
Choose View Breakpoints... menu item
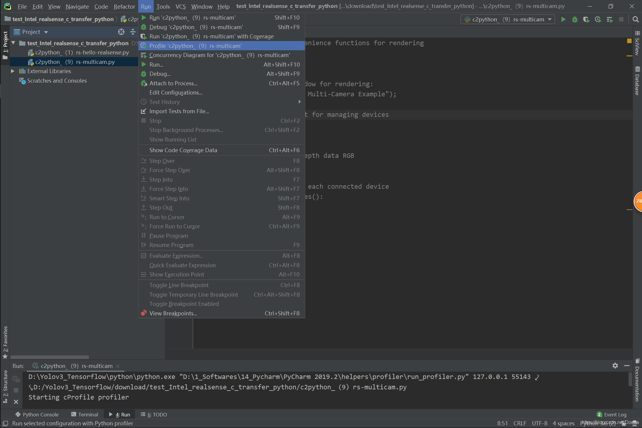(x=222, y=313)
